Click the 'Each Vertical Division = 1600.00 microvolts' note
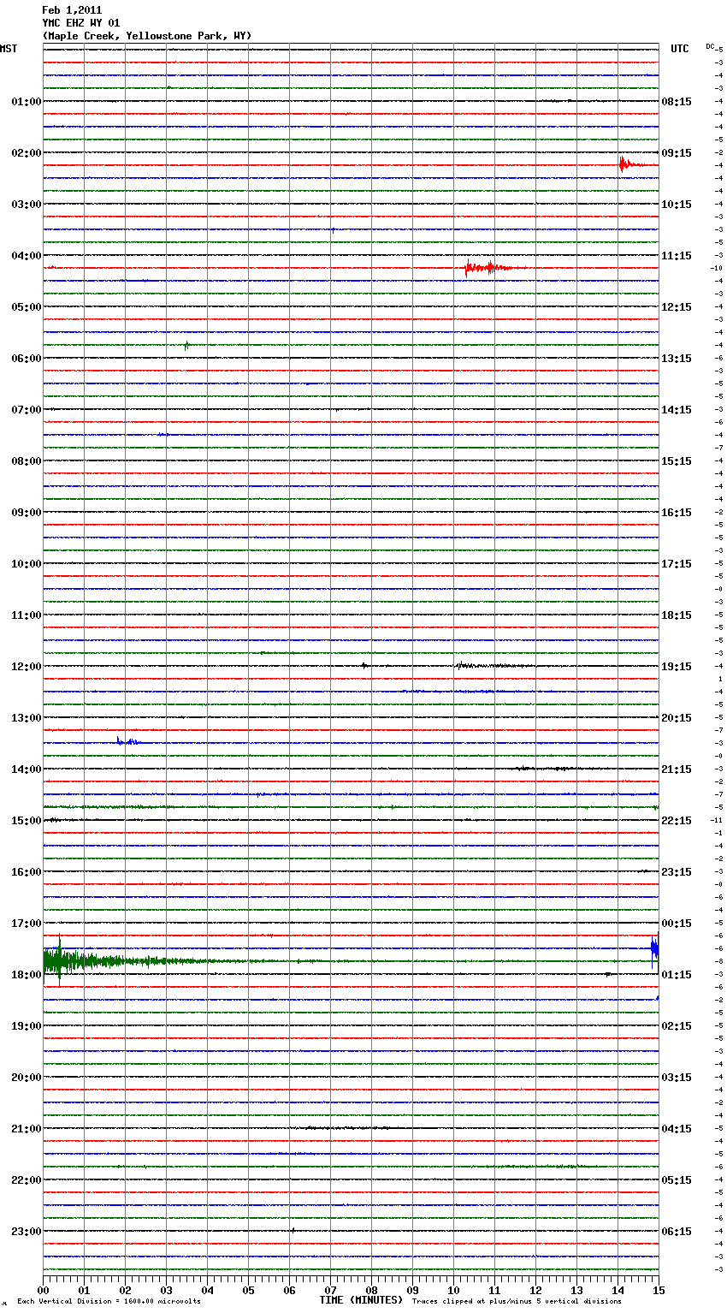Screen dimensions: 727x1313 pos(109,1301)
